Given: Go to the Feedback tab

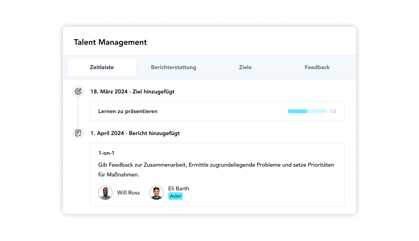Looking at the screenshot, I should (317, 68).
